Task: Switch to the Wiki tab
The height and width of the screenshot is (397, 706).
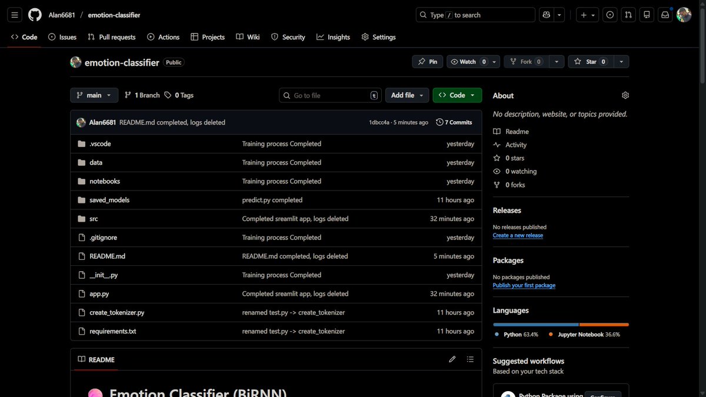Action: (248, 37)
